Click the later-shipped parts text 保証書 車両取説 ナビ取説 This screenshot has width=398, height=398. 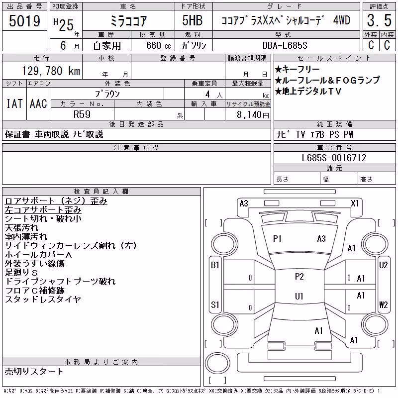click(54, 134)
